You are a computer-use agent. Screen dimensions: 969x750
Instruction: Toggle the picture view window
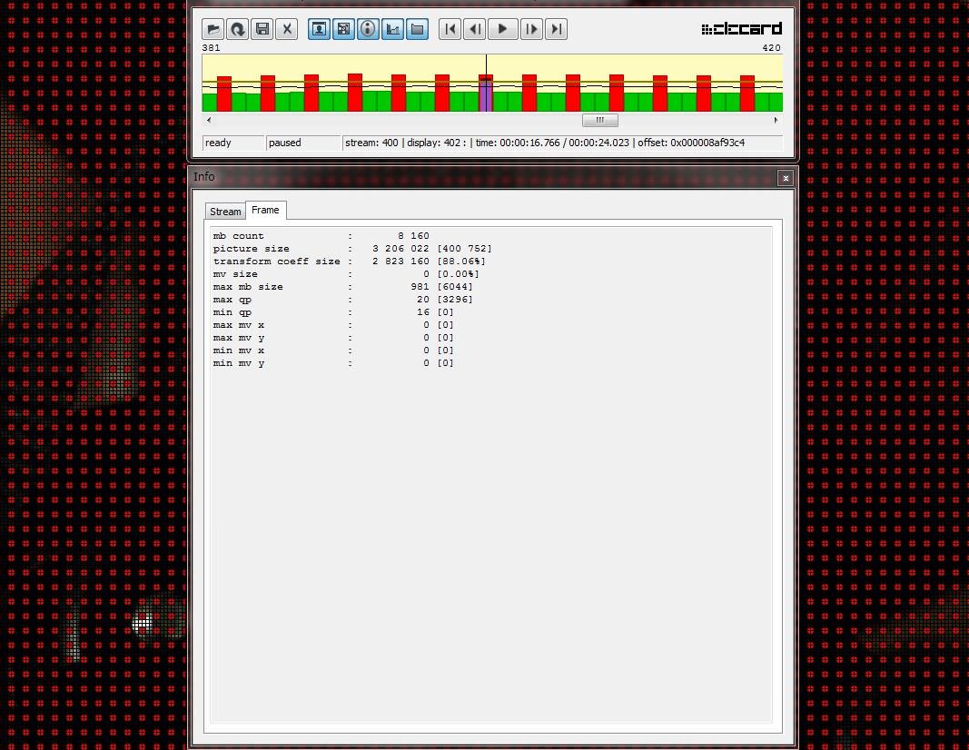click(x=319, y=29)
